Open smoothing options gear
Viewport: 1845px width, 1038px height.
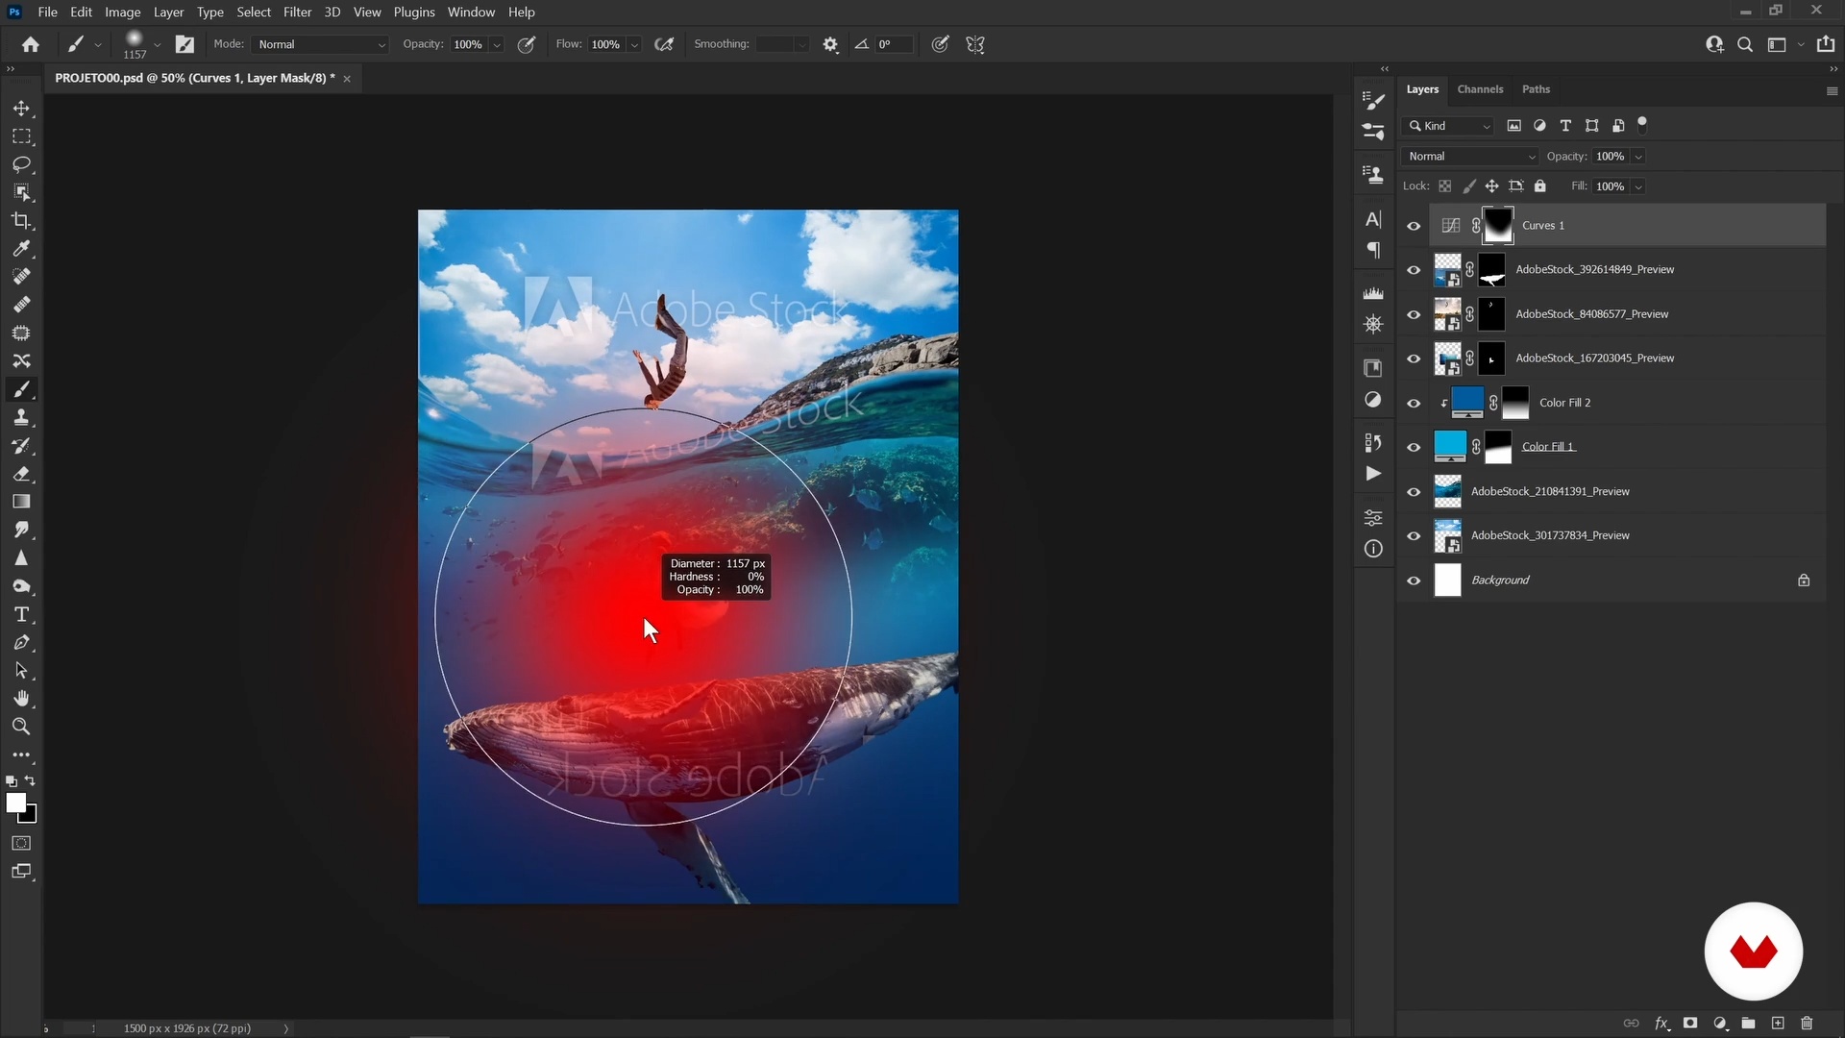pyautogui.click(x=830, y=44)
